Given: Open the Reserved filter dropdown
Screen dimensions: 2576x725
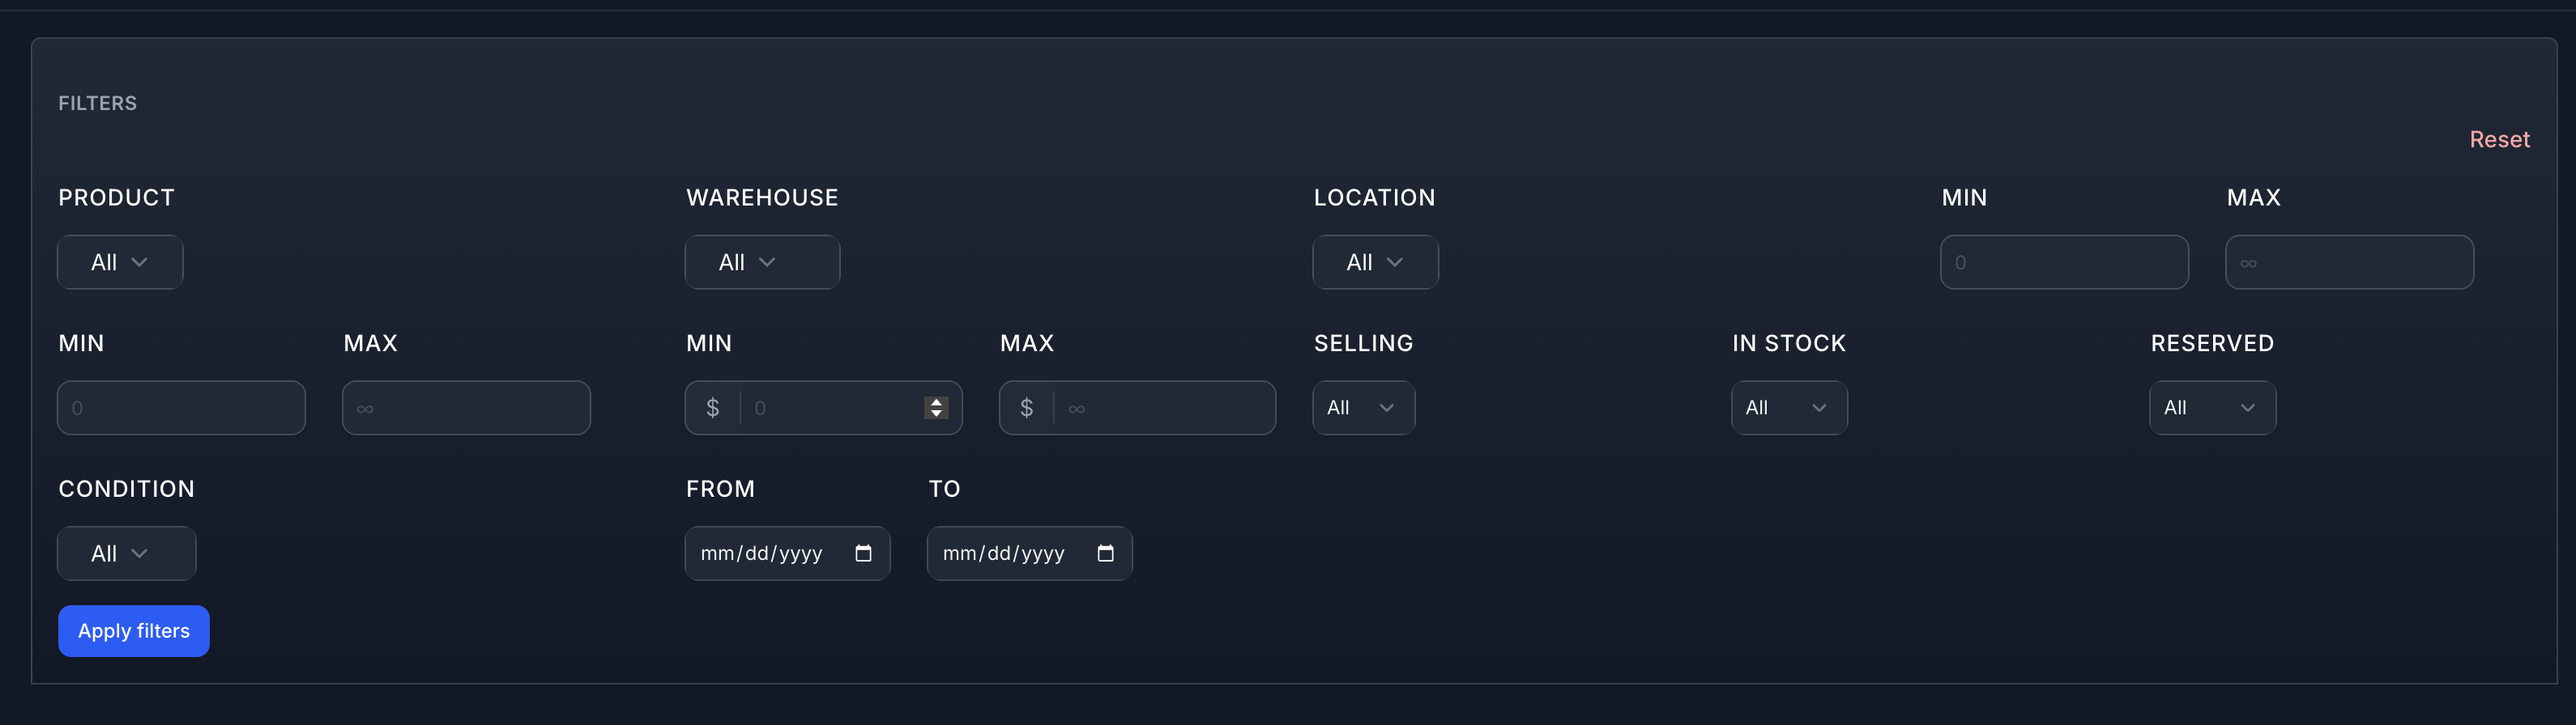Looking at the screenshot, I should click(2212, 408).
